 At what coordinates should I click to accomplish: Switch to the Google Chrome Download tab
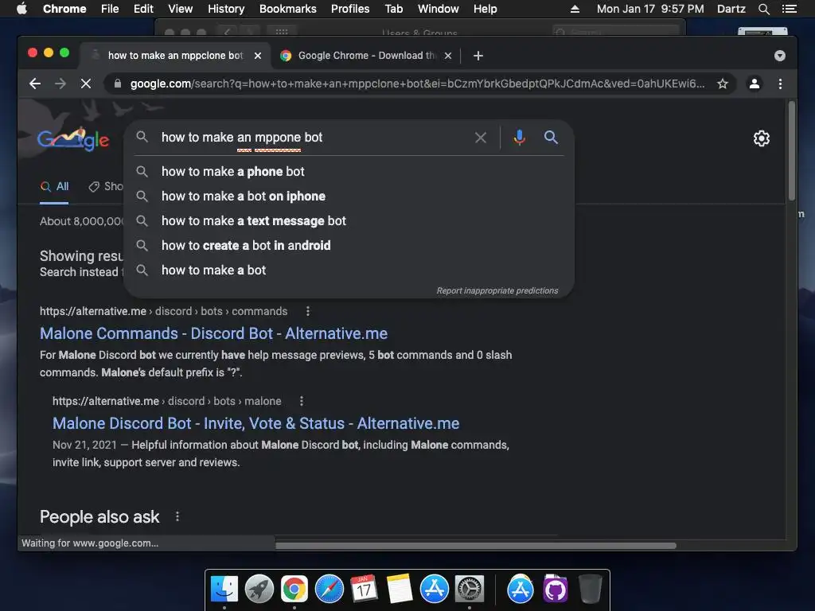pyautogui.click(x=366, y=56)
